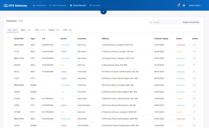Tick the checkbox for circuit 11572
This screenshot has height=128, width=209.
(9, 51)
